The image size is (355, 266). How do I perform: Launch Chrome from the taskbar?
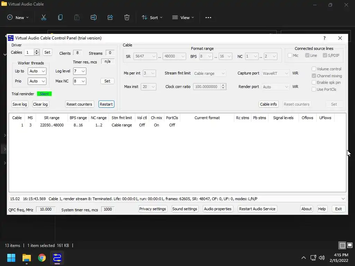(x=42, y=258)
